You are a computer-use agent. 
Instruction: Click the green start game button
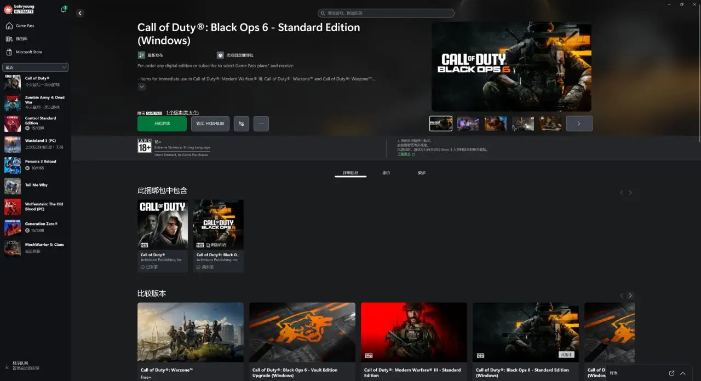pyautogui.click(x=162, y=124)
